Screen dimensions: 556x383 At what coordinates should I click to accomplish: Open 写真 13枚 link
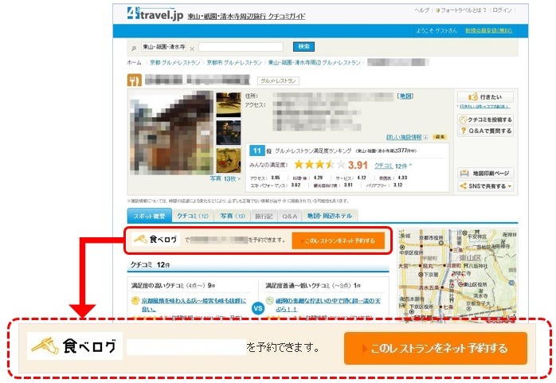(225, 178)
